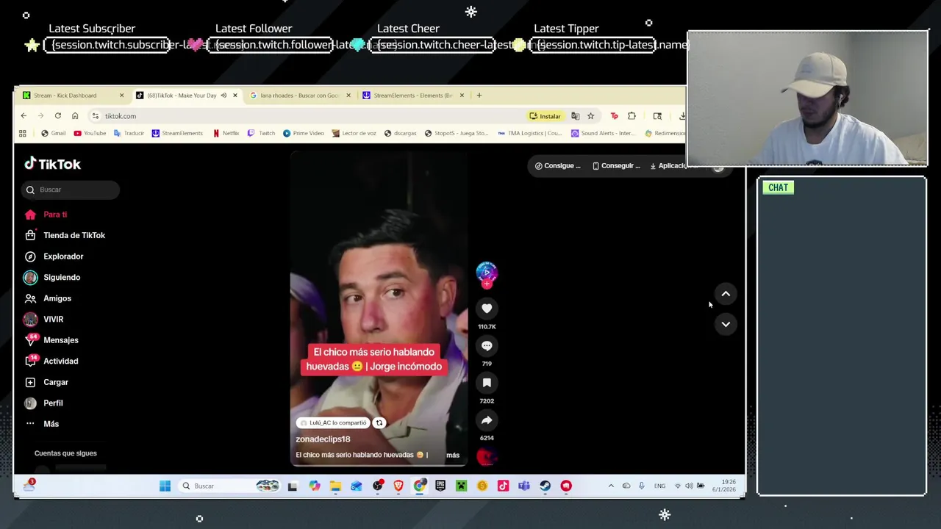Open the Netflix bookmark
This screenshot has height=529, width=941.
tap(226, 133)
